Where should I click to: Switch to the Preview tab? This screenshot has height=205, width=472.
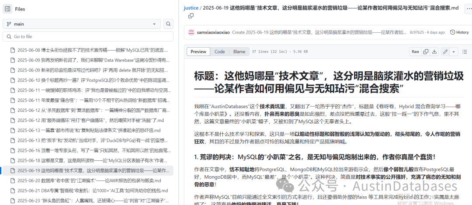click(x=198, y=52)
